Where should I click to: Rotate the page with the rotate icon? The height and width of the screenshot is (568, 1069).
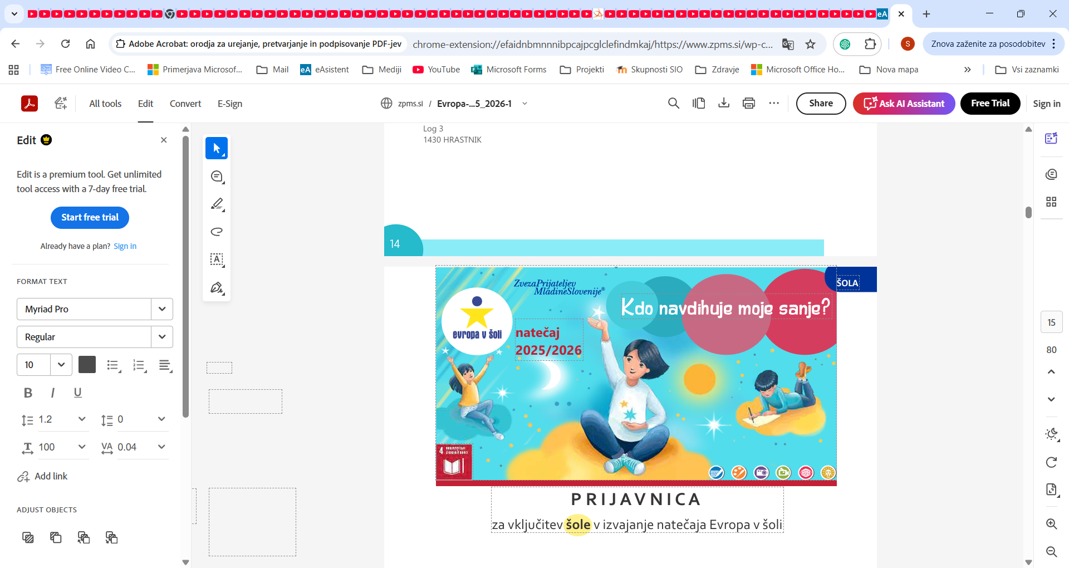click(1051, 462)
